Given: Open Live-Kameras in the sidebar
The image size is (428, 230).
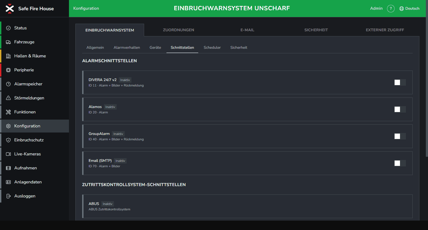Looking at the screenshot, I should click(34, 154).
